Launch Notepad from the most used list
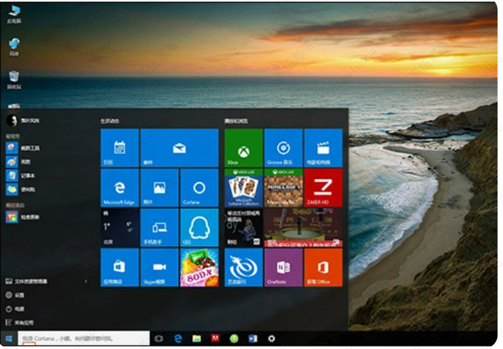Screen dimensions: 503x349 pyautogui.click(x=20, y=176)
